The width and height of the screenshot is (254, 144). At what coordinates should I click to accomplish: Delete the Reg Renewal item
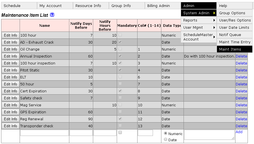241,119
